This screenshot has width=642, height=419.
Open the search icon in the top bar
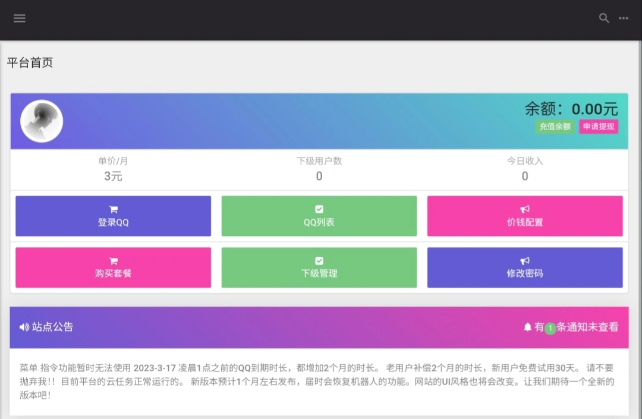(604, 18)
